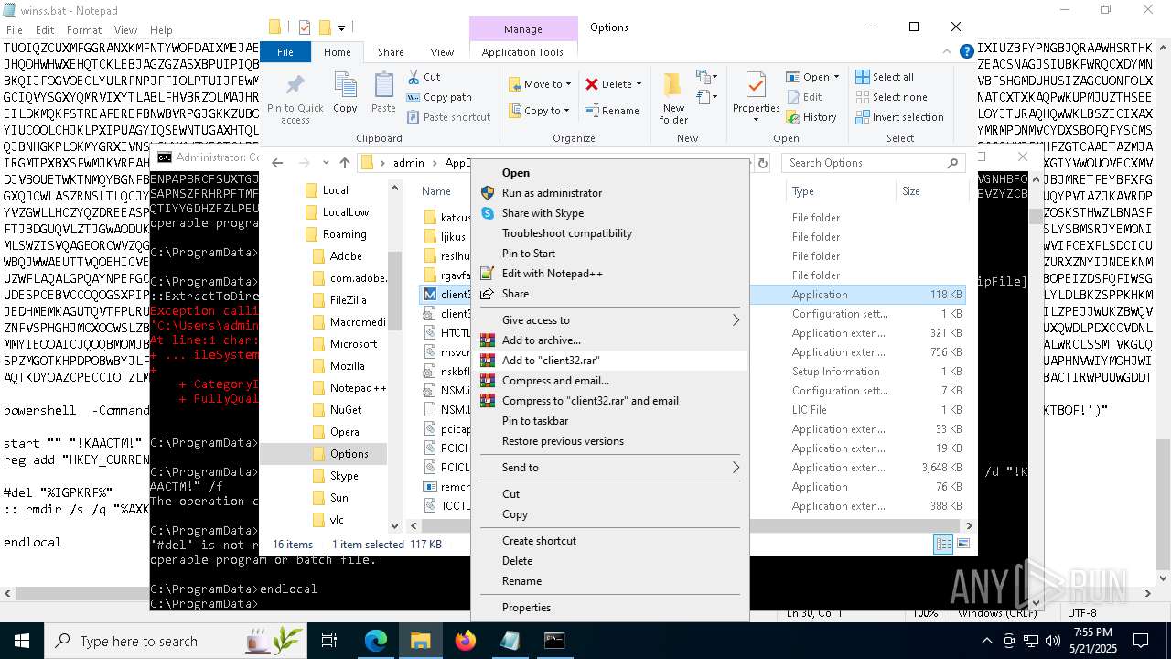
Task: Choose Run as administrator
Action: pos(610,193)
